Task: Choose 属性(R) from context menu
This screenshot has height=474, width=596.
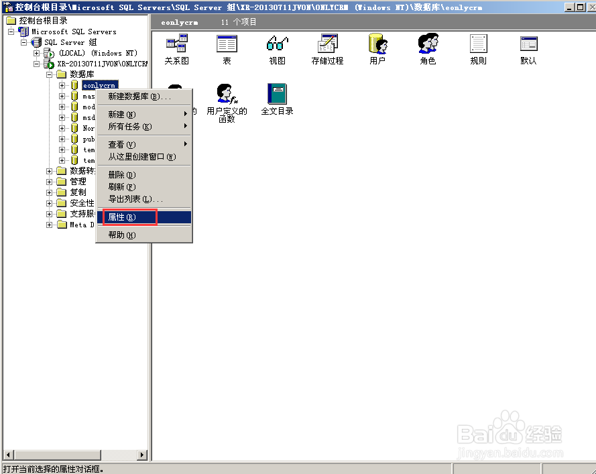Action: coord(144,217)
